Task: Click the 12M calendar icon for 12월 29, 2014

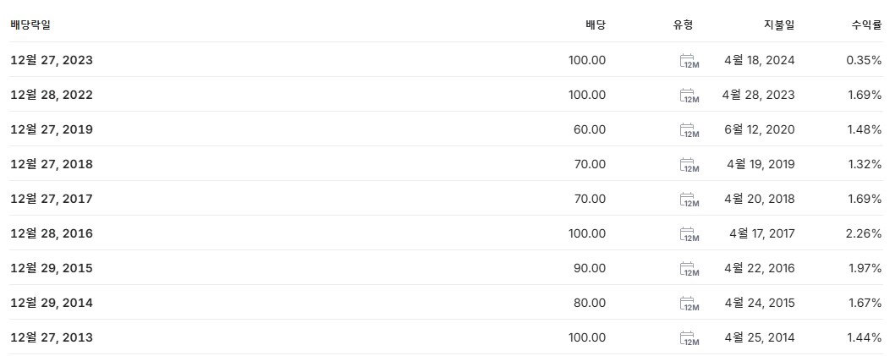Action: (689, 304)
